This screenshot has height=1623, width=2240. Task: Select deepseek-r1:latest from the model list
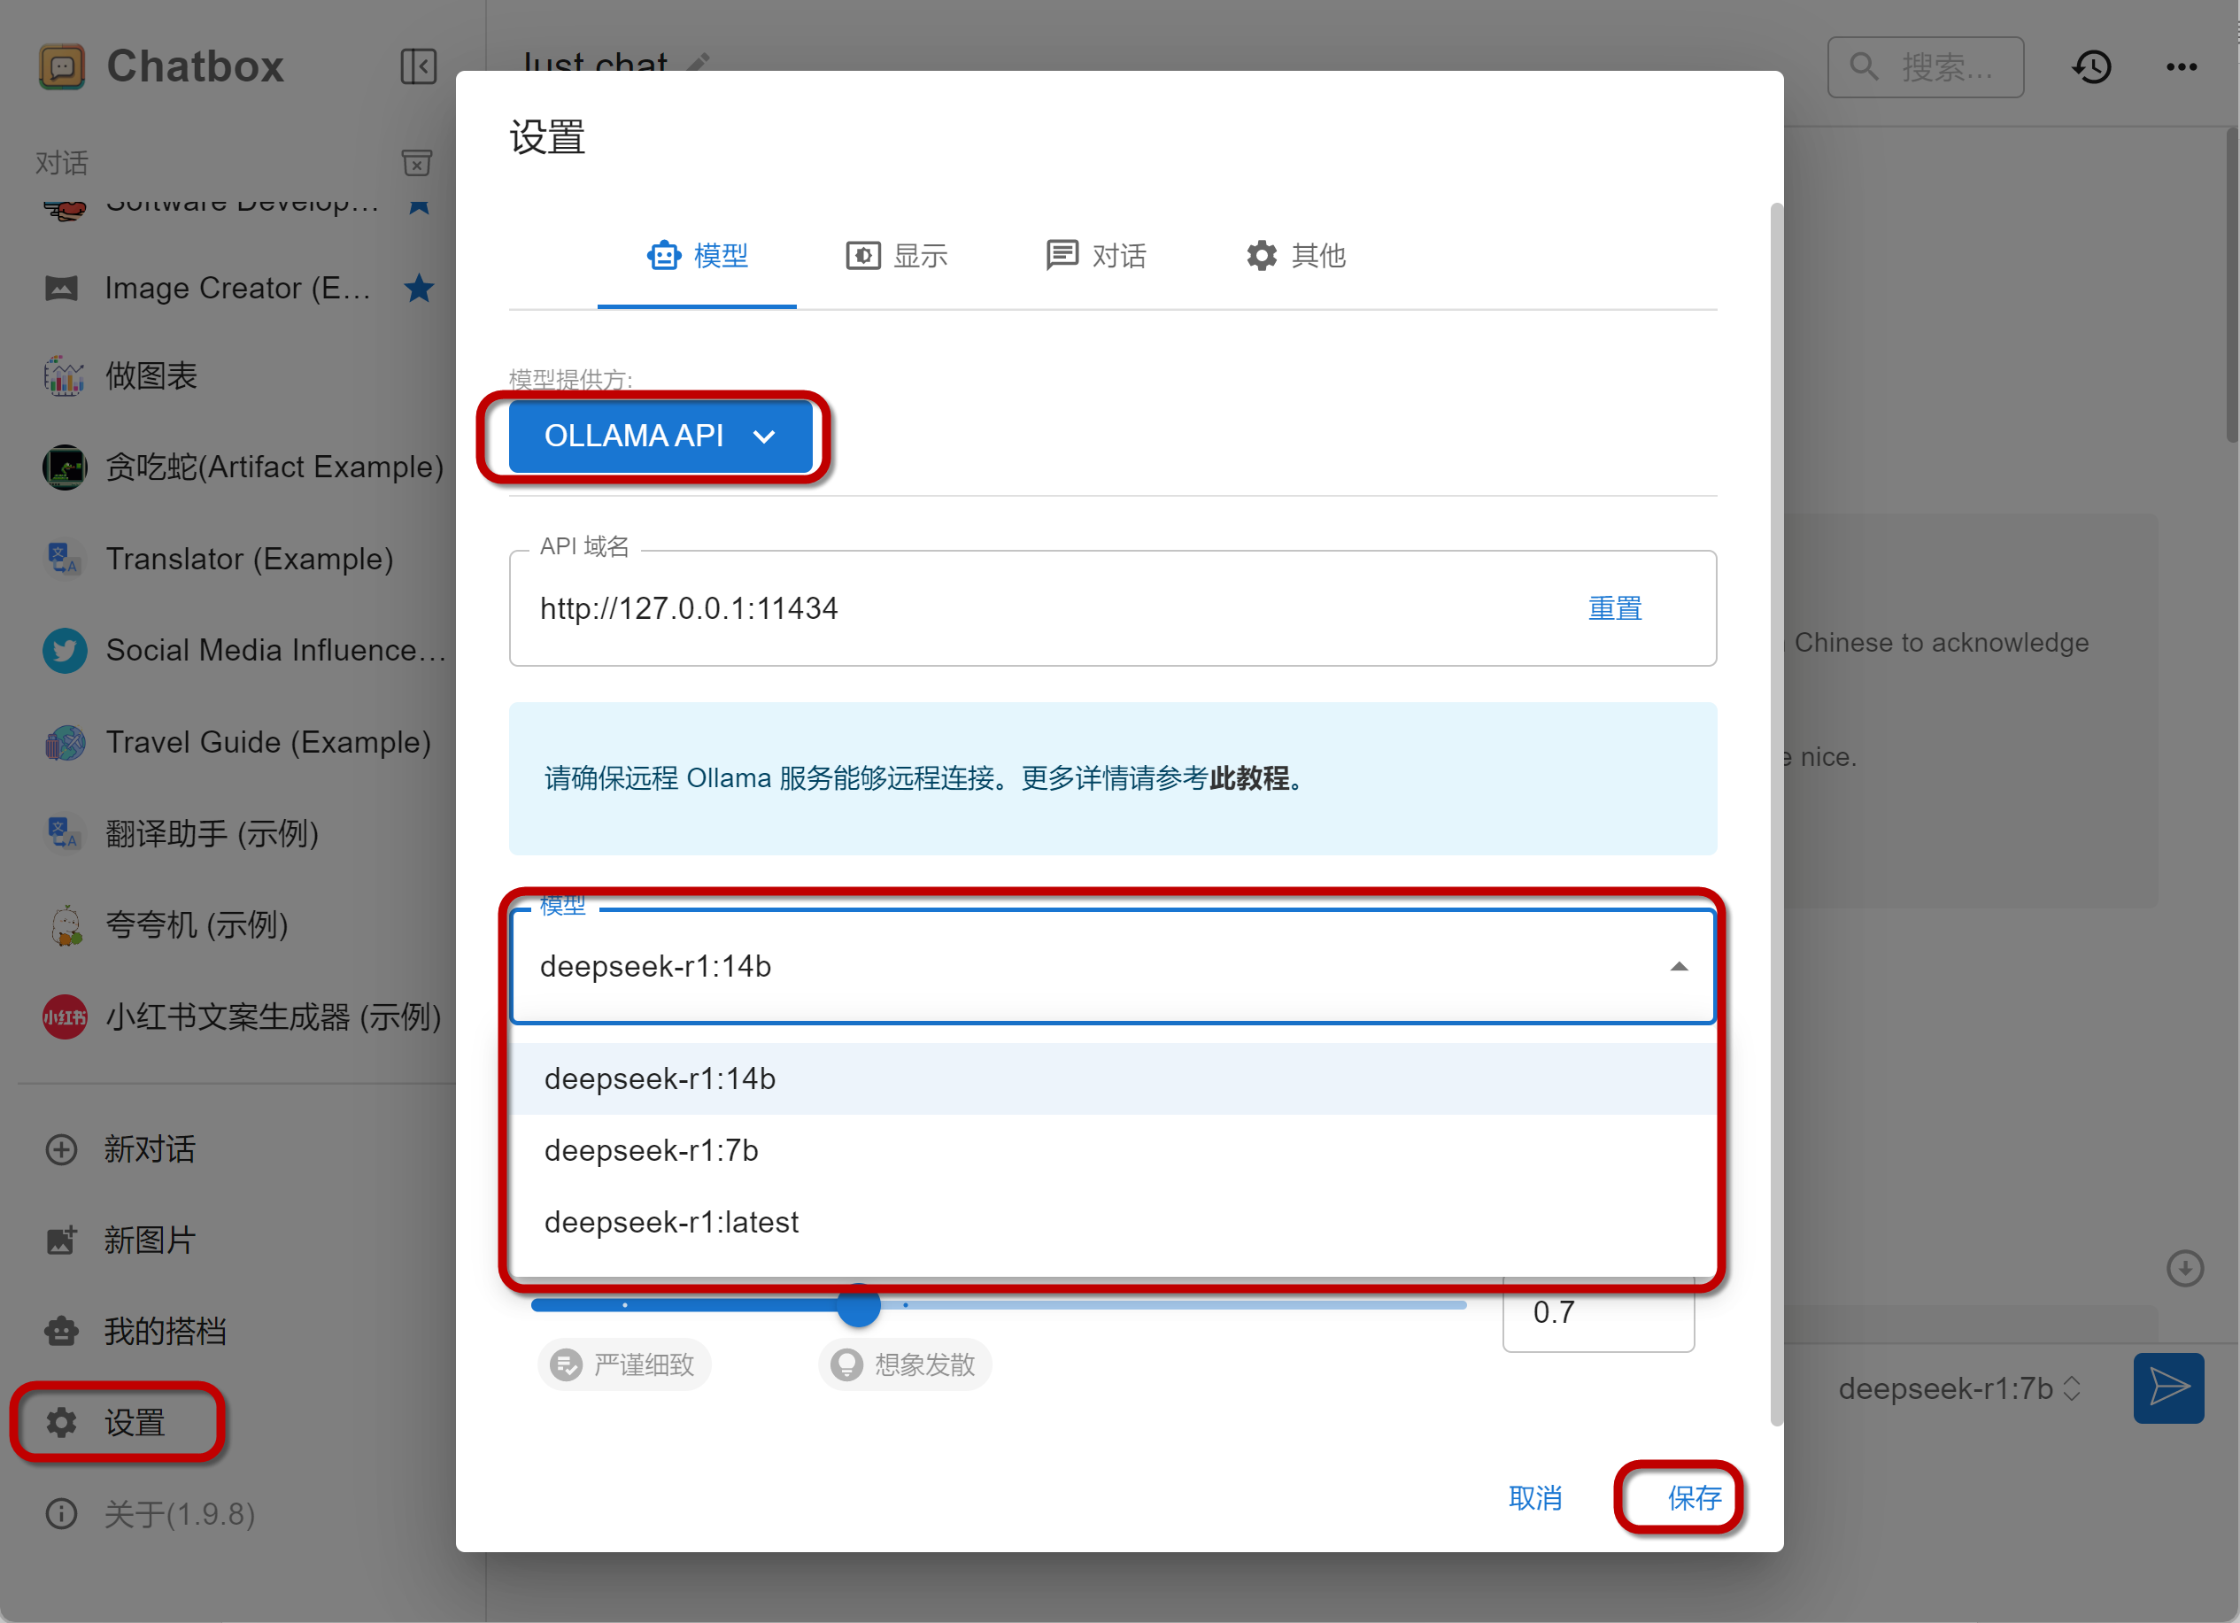coord(1113,1222)
